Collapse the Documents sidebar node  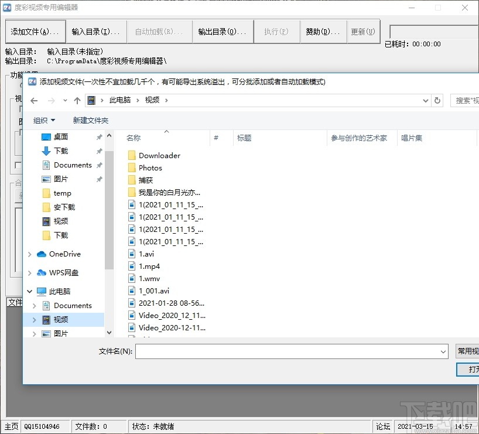(x=34, y=305)
